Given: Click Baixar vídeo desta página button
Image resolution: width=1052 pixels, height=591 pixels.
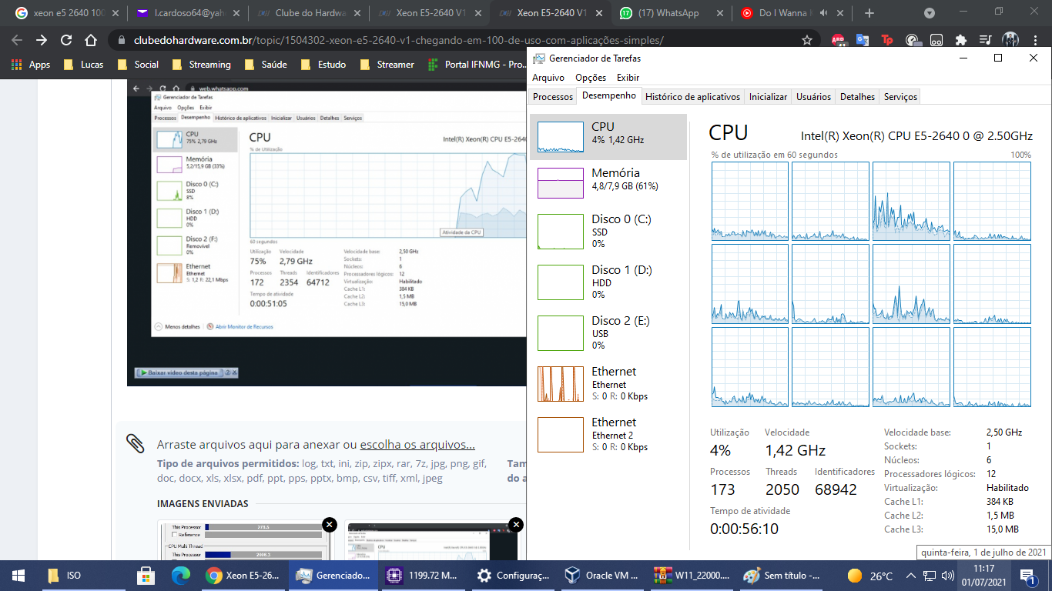Looking at the screenshot, I should coord(179,372).
